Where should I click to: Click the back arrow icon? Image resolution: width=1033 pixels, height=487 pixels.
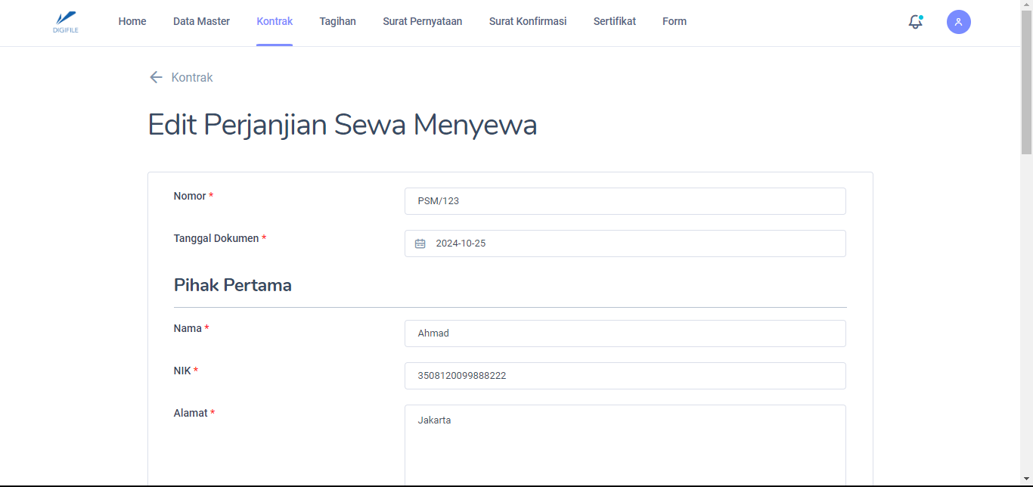coord(156,77)
